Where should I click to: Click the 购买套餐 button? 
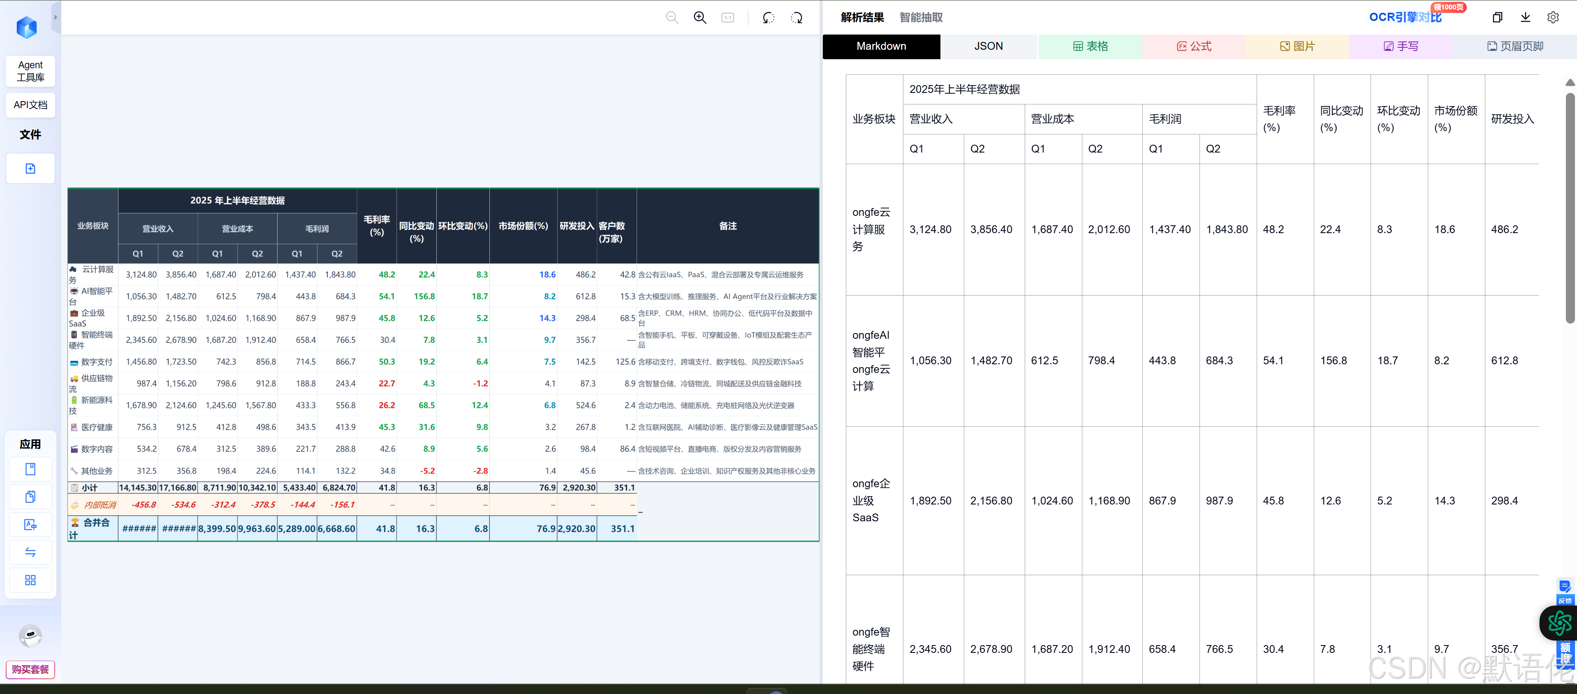[30, 669]
